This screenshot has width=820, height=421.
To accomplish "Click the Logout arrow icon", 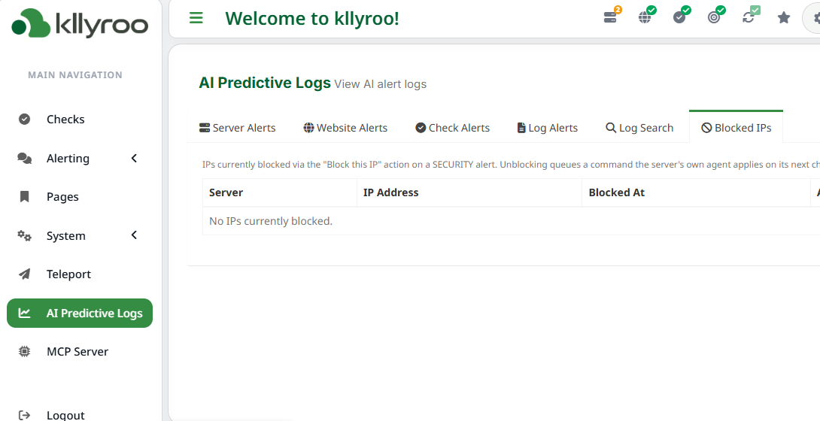I will [25, 415].
